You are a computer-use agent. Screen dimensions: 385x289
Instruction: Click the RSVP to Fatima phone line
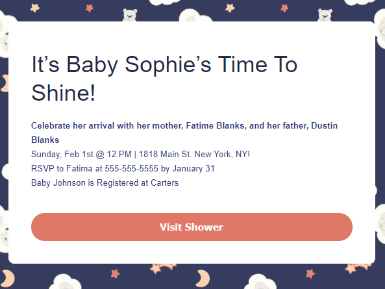pyautogui.click(x=123, y=168)
